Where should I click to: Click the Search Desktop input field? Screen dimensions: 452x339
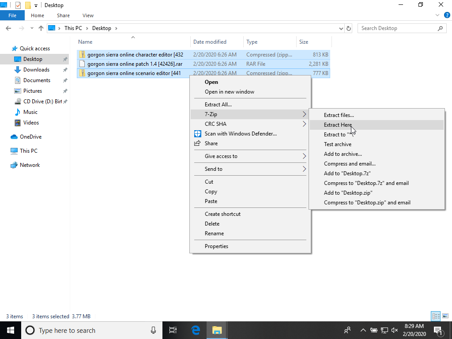397,28
